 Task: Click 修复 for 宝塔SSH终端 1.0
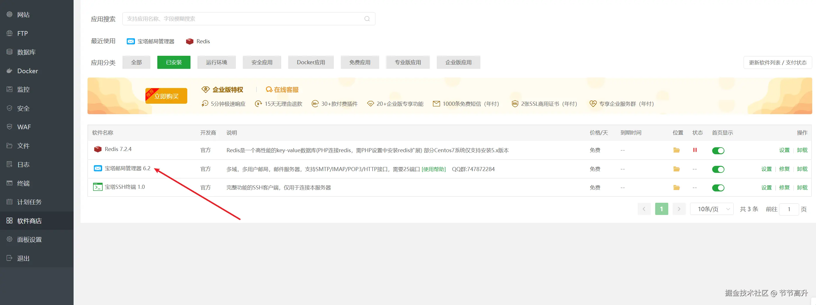point(784,188)
